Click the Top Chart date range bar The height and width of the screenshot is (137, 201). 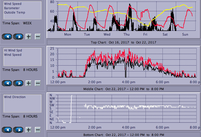[123, 42]
